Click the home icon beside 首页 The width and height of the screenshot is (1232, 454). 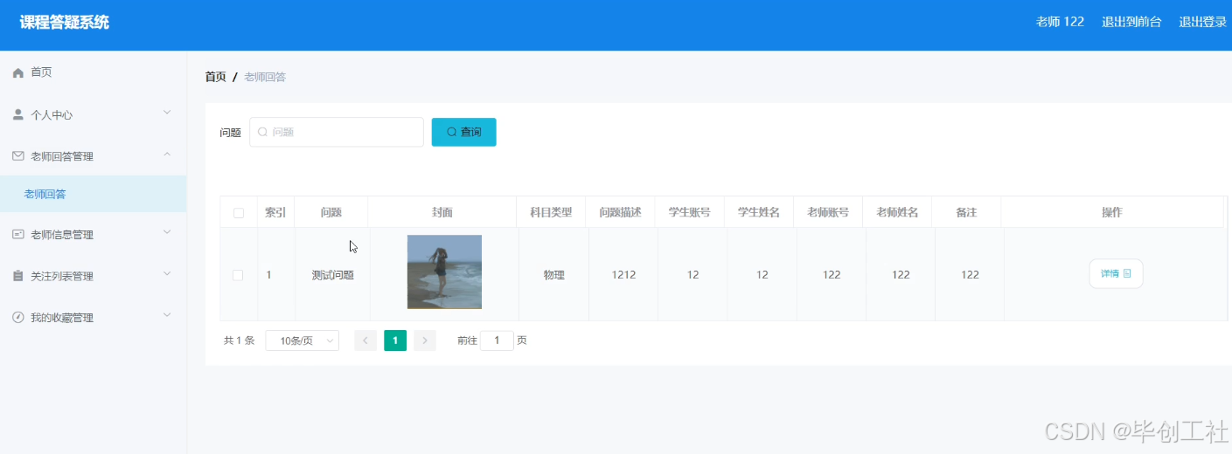point(18,72)
